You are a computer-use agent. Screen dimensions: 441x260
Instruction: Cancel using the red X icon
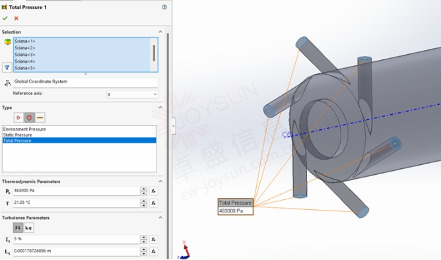tap(17, 18)
